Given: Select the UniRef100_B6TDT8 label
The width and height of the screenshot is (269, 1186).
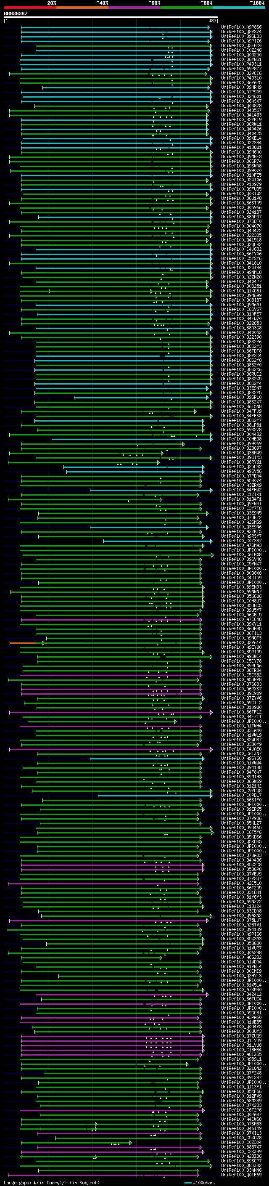Looking at the screenshot, I should click(x=241, y=351).
